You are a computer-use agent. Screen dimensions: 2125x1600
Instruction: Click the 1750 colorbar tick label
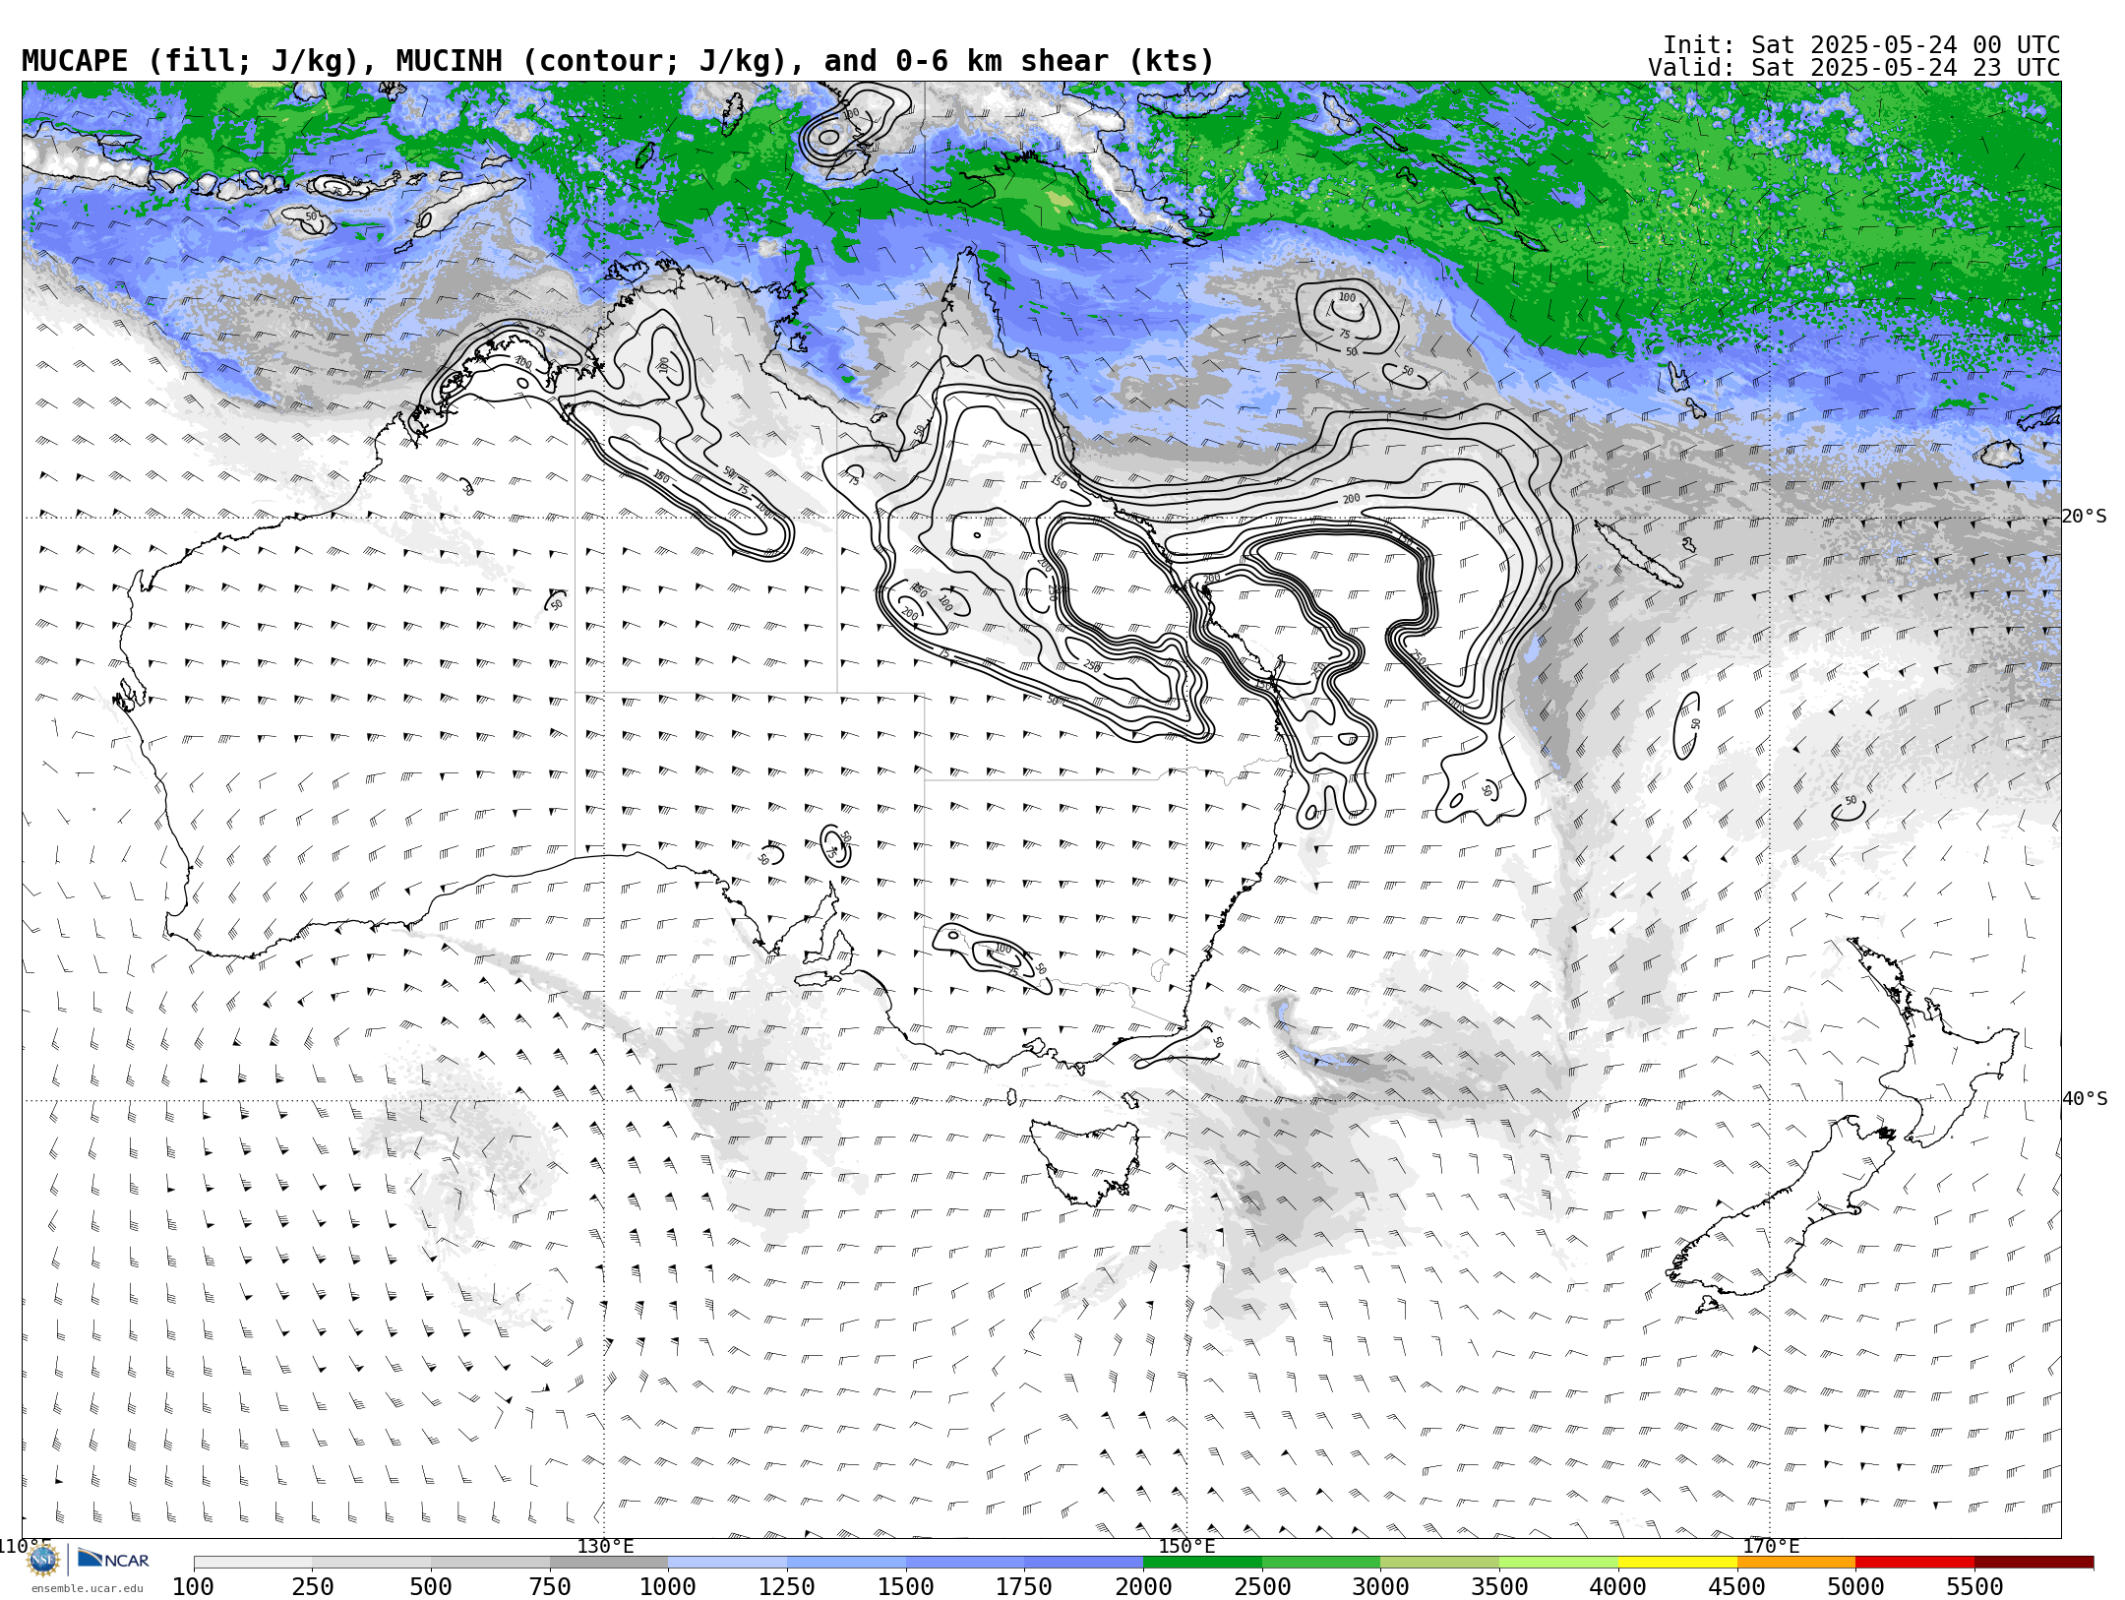click(x=1024, y=1586)
